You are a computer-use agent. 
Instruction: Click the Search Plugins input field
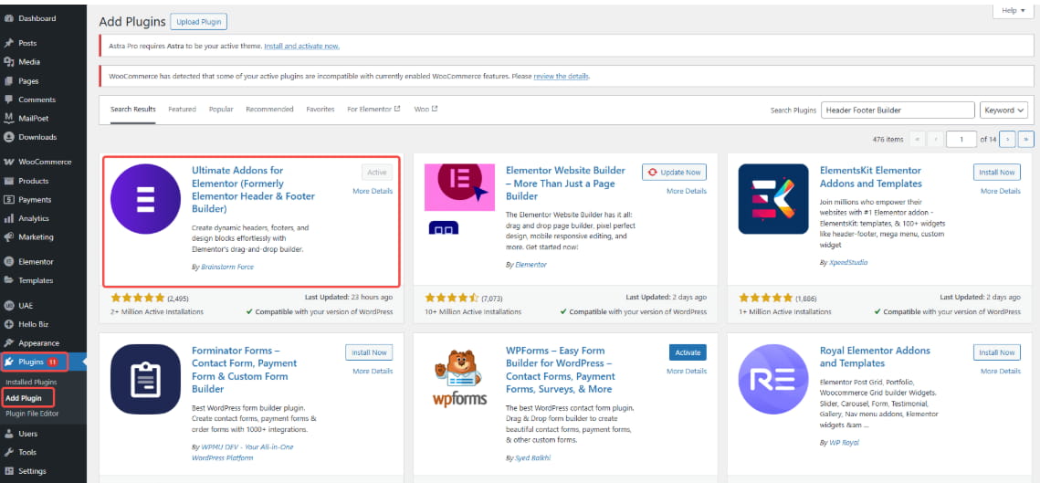[898, 110]
